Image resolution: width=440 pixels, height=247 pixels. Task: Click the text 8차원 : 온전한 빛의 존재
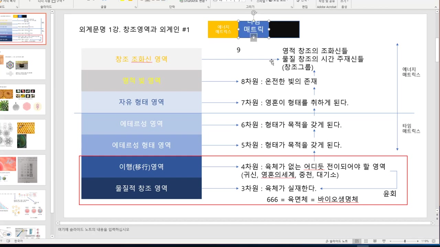coord(279,81)
